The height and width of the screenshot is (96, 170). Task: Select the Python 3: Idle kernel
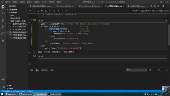pos(164,11)
